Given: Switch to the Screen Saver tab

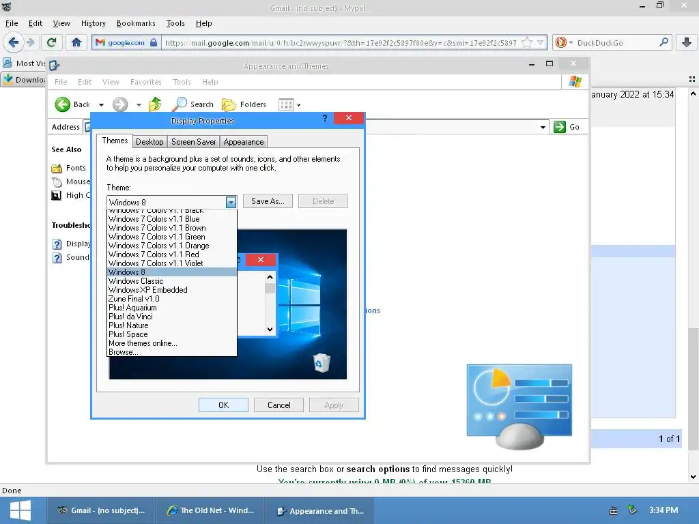Looking at the screenshot, I should click(193, 142).
